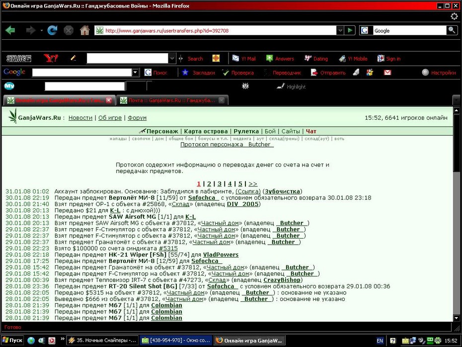The image size is (462, 347).
Task: Open Y! Mail from Yahoo toolbar
Action: tap(244, 58)
